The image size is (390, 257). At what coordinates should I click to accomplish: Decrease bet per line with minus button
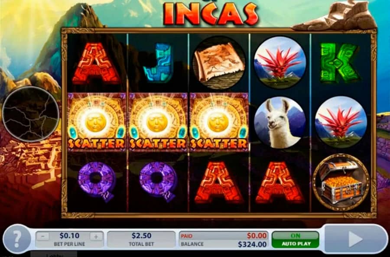43,237
